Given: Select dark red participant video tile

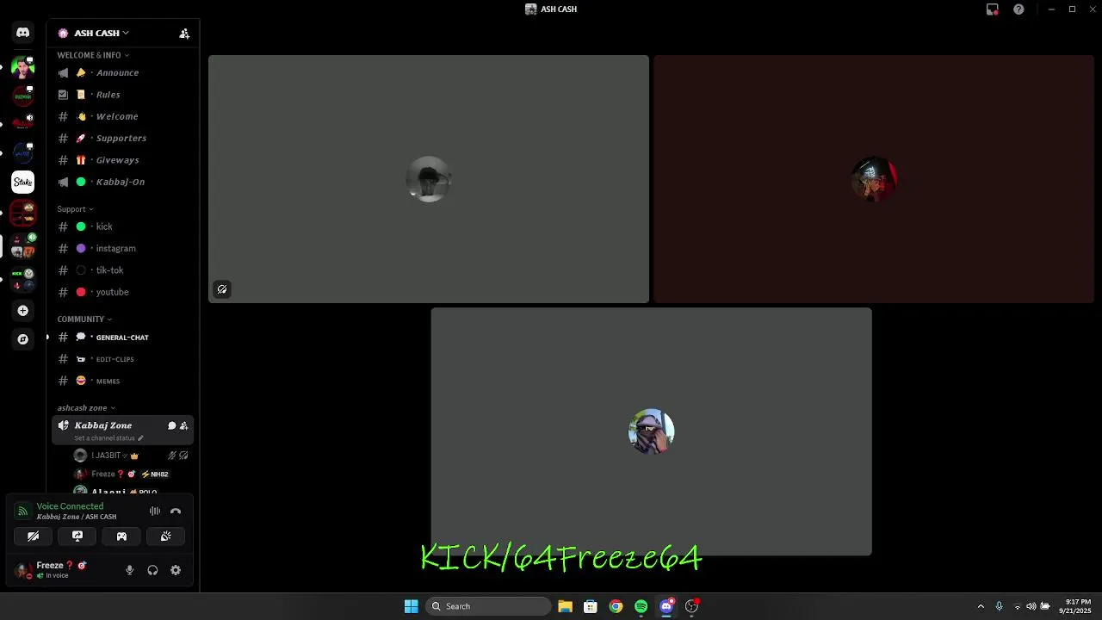Looking at the screenshot, I should click(x=874, y=179).
